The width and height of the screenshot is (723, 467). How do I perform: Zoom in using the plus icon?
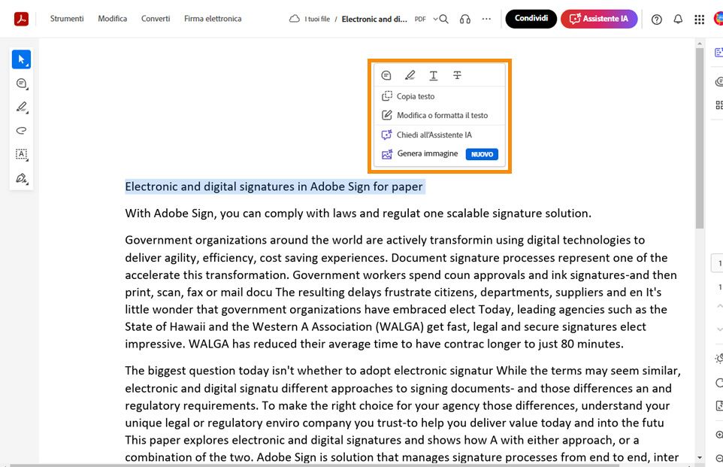718,435
